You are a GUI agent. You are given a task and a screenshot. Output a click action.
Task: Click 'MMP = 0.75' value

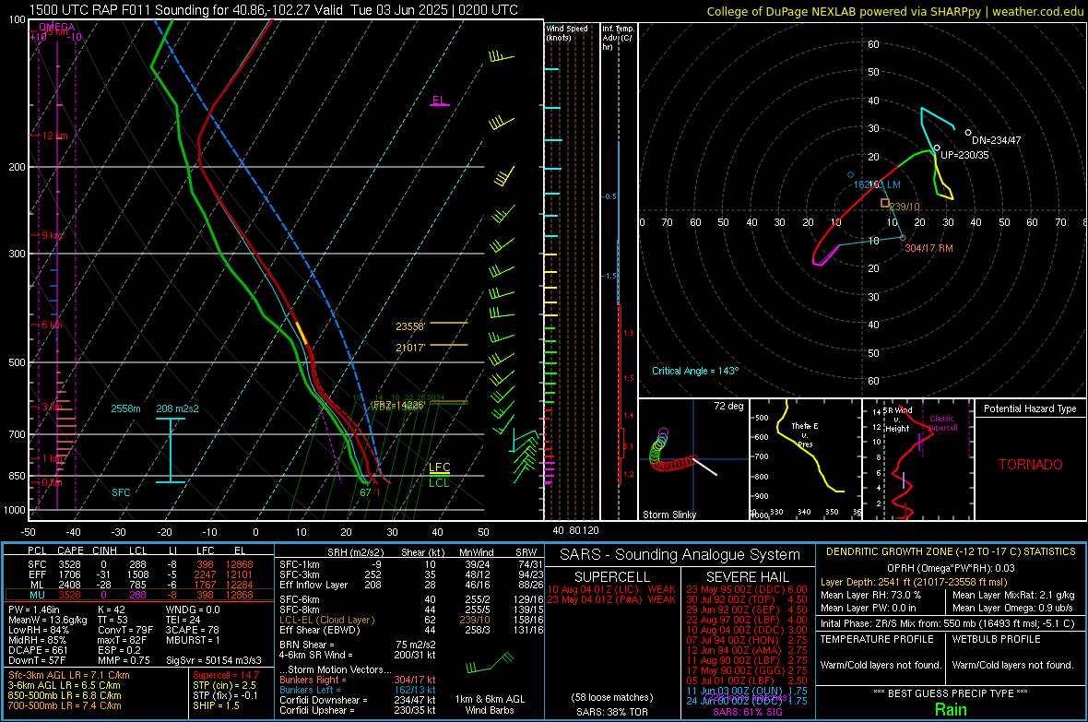(x=124, y=661)
